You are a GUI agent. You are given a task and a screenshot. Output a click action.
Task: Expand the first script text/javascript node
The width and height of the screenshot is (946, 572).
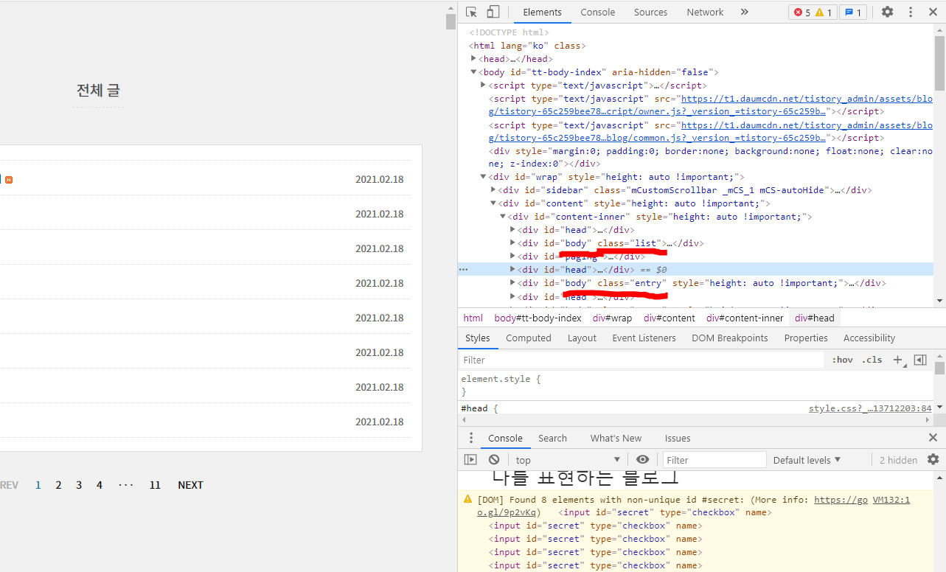click(x=484, y=86)
